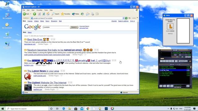Open the Shopping link on Google bar
The image size is (198, 111).
[54, 21]
